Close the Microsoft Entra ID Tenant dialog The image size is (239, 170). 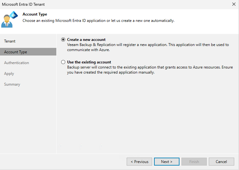pos(234,4)
